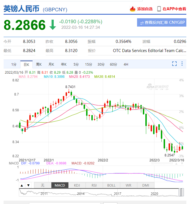Switch to the 5分 chart tab
The width and height of the screenshot is (188, 204).
click(76, 64)
